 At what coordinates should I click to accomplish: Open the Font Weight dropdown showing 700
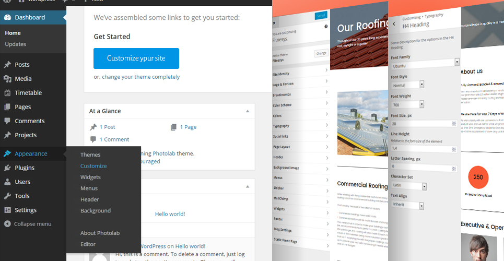tap(407, 104)
